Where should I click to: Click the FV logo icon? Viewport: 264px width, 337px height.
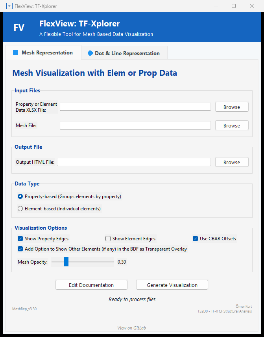(x=18, y=28)
